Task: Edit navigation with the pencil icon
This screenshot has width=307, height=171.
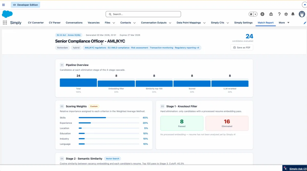Action: (x=305, y=23)
